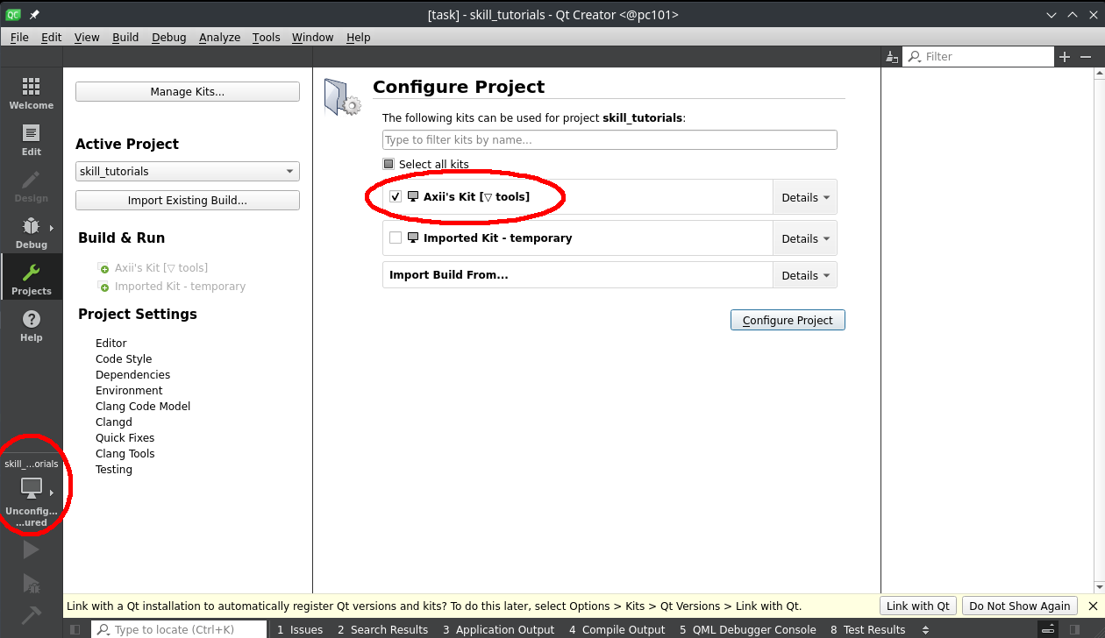The height and width of the screenshot is (638, 1105).
Task: Open the Edit menu
Action: click(x=52, y=37)
